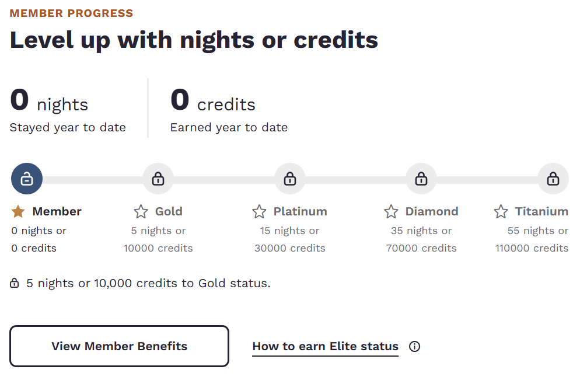Click the outlined star beside Diamond
The height and width of the screenshot is (380, 587).
click(x=391, y=211)
